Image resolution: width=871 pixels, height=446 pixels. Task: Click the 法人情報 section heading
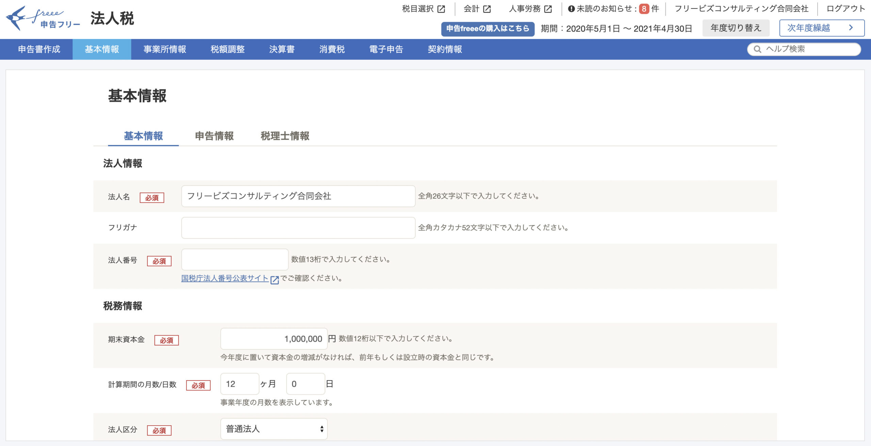(122, 163)
